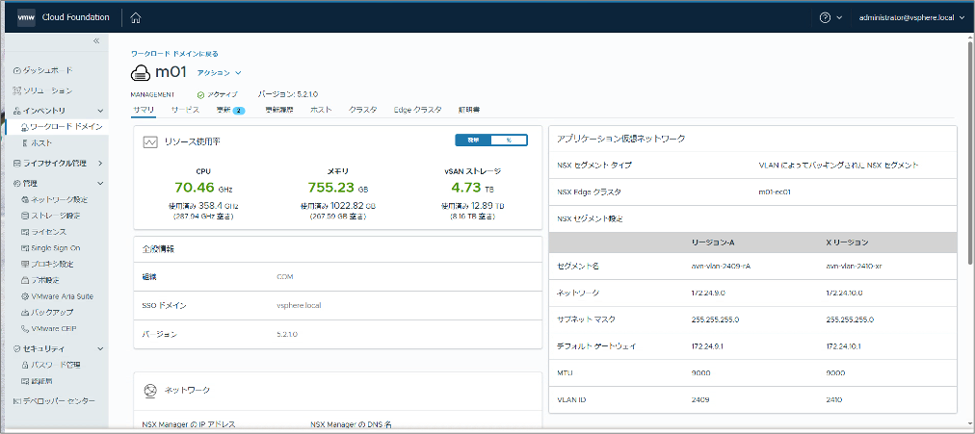This screenshot has height=434, width=975.
Task: Click the m01 domain cloud icon
Action: pyautogui.click(x=141, y=72)
